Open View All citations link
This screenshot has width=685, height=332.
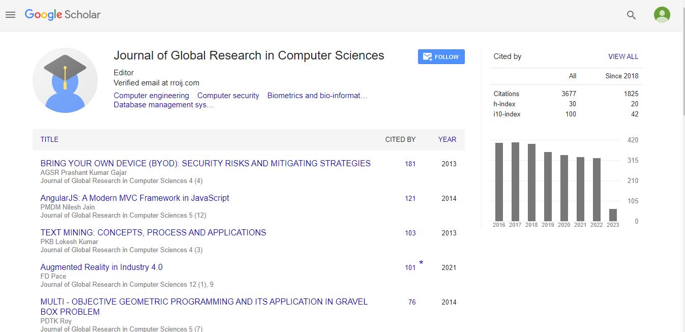coord(623,56)
